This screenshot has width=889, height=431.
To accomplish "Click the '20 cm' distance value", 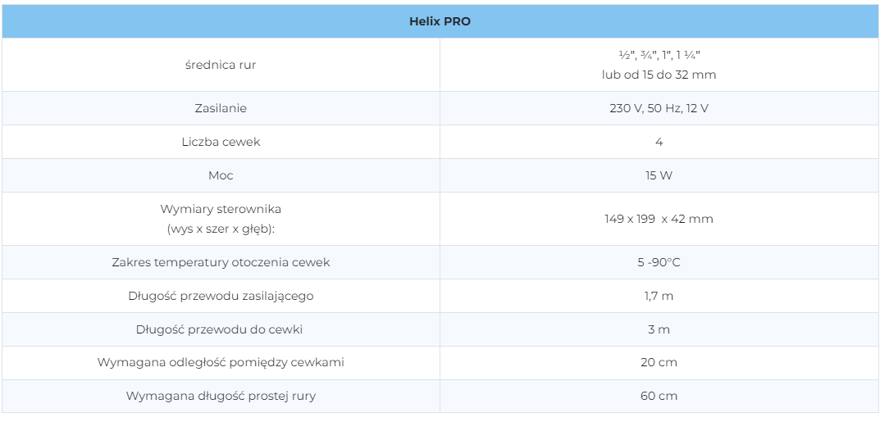I will (659, 362).
